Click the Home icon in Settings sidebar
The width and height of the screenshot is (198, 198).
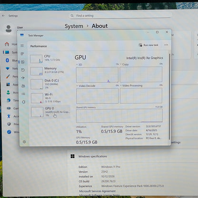tap(7, 44)
